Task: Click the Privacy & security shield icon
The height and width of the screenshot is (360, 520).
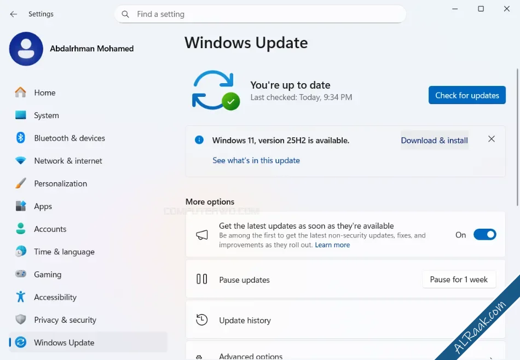Action: click(x=21, y=319)
